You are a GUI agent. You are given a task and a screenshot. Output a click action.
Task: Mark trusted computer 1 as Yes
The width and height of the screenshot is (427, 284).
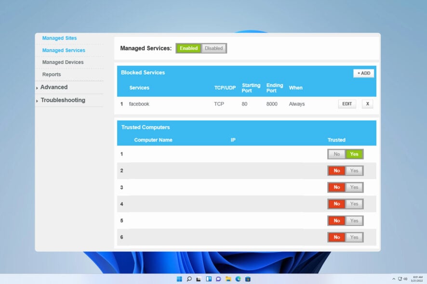point(354,154)
